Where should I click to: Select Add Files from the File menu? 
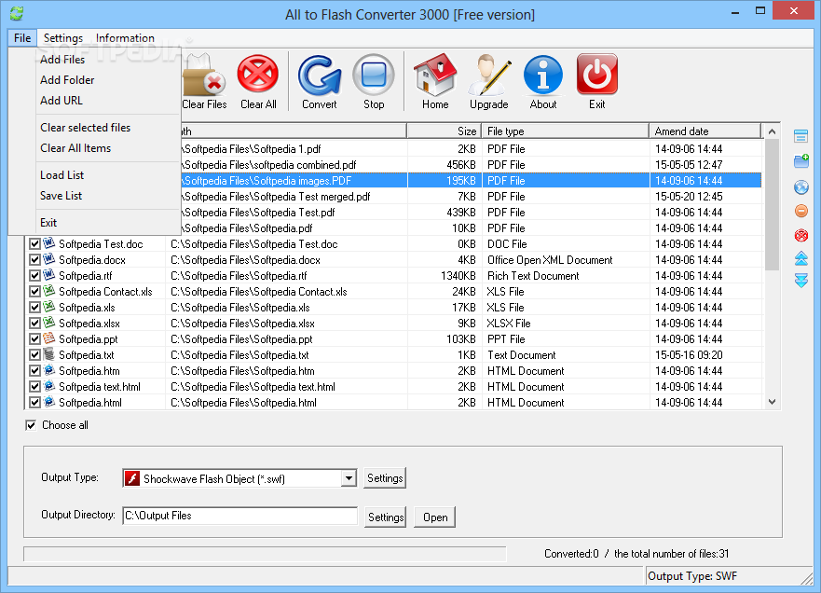[62, 60]
